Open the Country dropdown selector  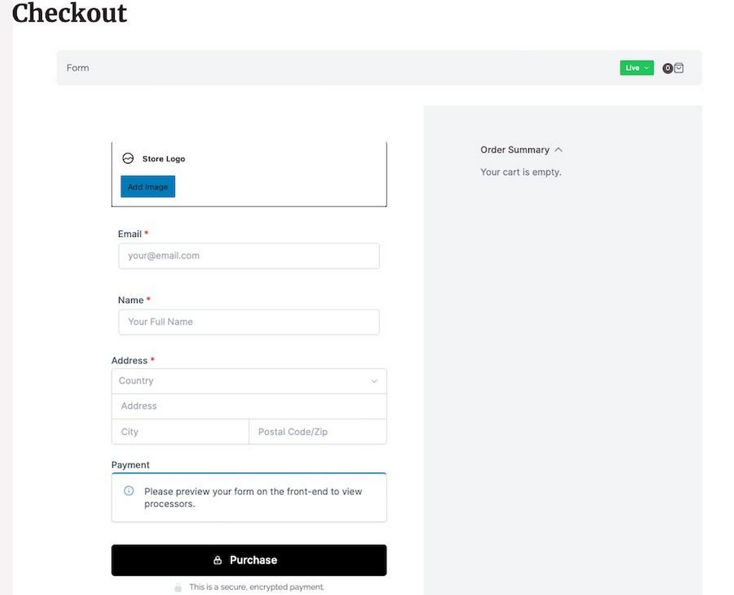[249, 381]
